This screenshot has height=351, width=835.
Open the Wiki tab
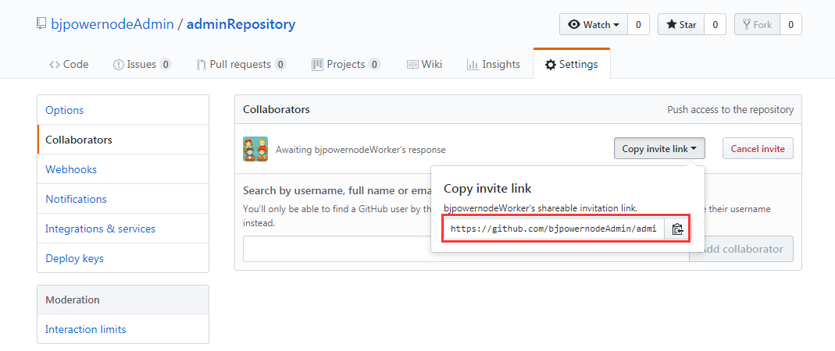[x=424, y=65]
